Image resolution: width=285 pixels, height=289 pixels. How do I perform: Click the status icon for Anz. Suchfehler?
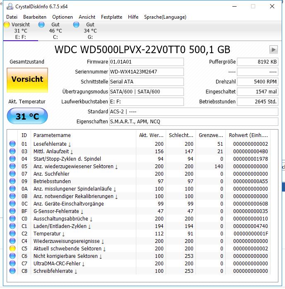[12, 174]
